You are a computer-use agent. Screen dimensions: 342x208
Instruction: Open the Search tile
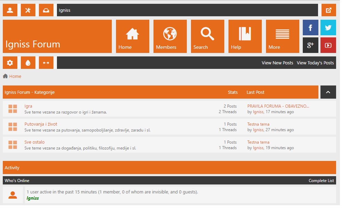207,36
